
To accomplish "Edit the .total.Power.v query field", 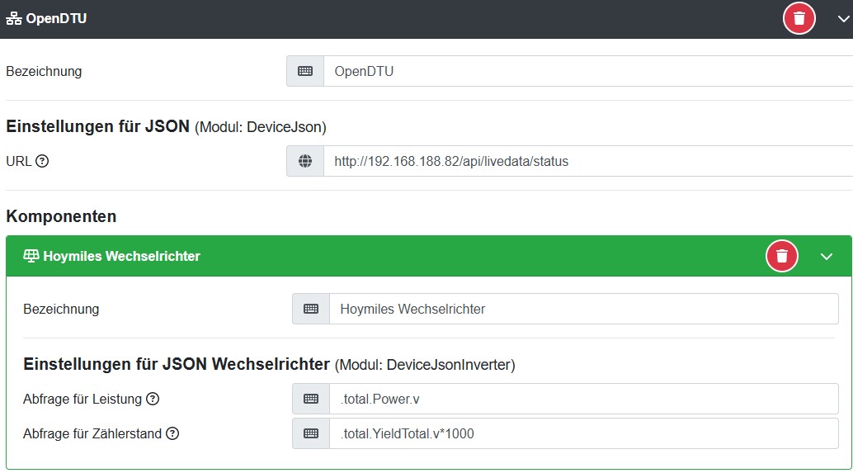I will click(577, 399).
